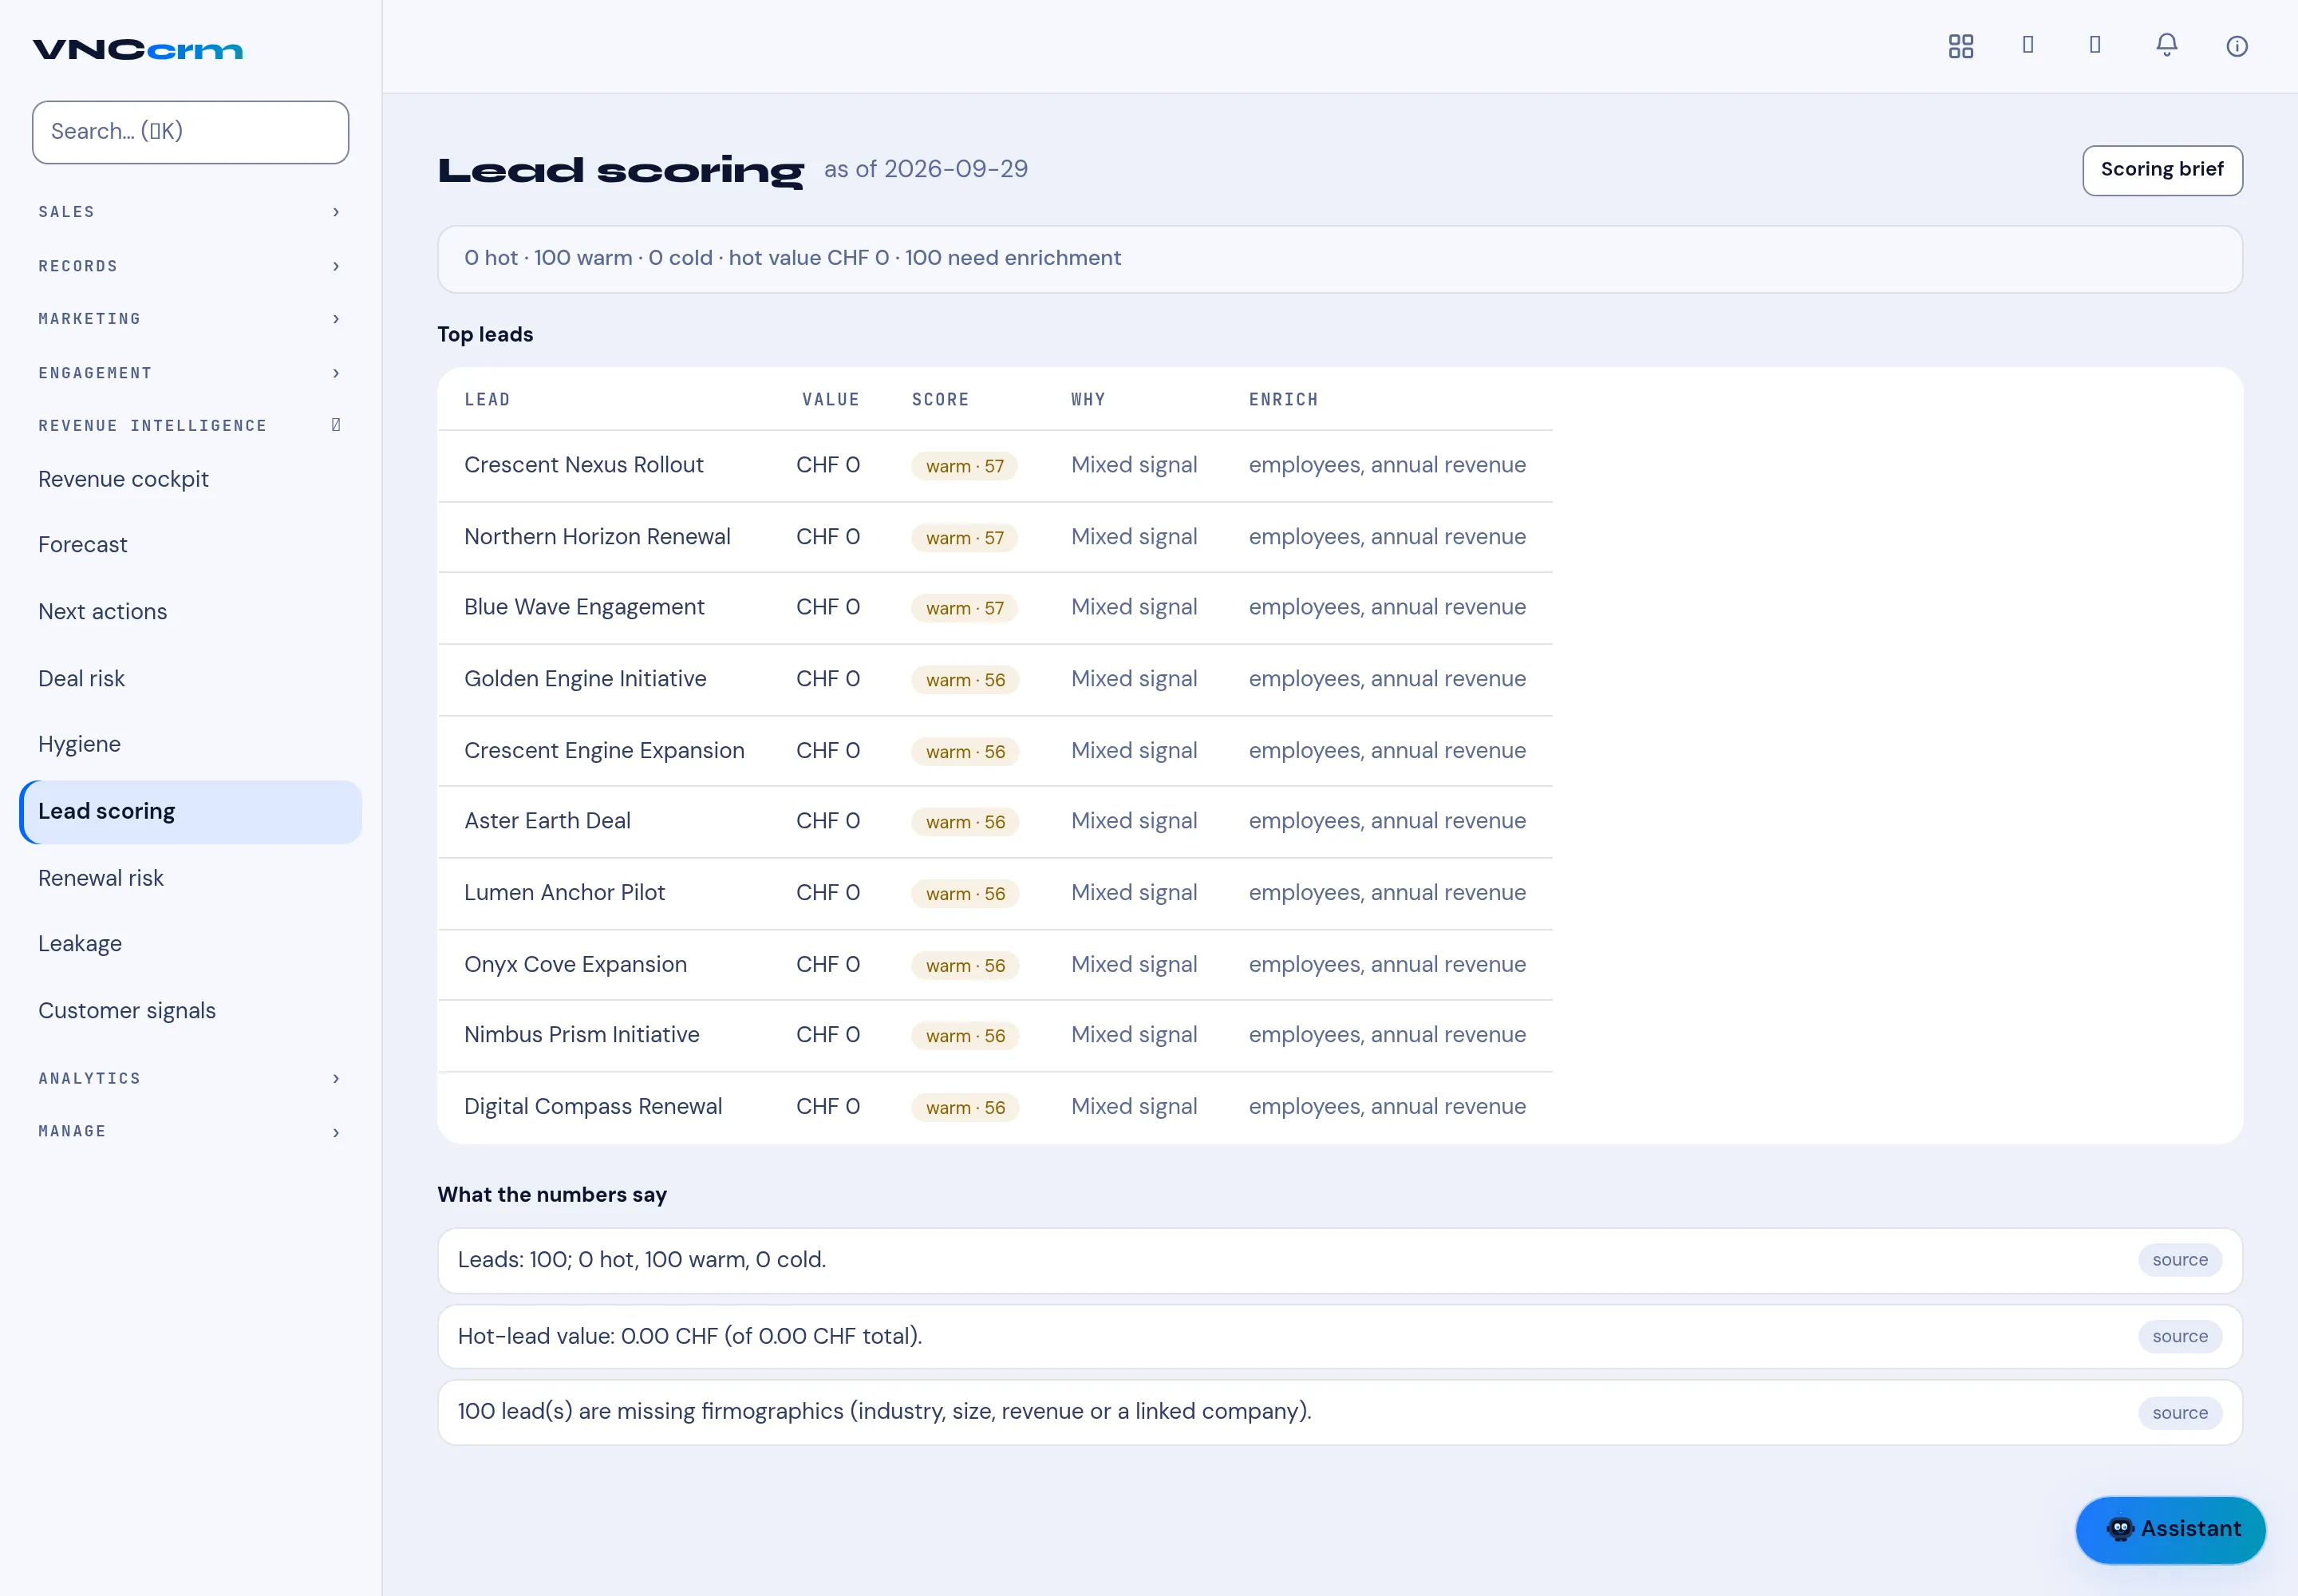Open the info icon in top bar
Viewport: 2298px width, 1596px height.
tap(2236, 46)
